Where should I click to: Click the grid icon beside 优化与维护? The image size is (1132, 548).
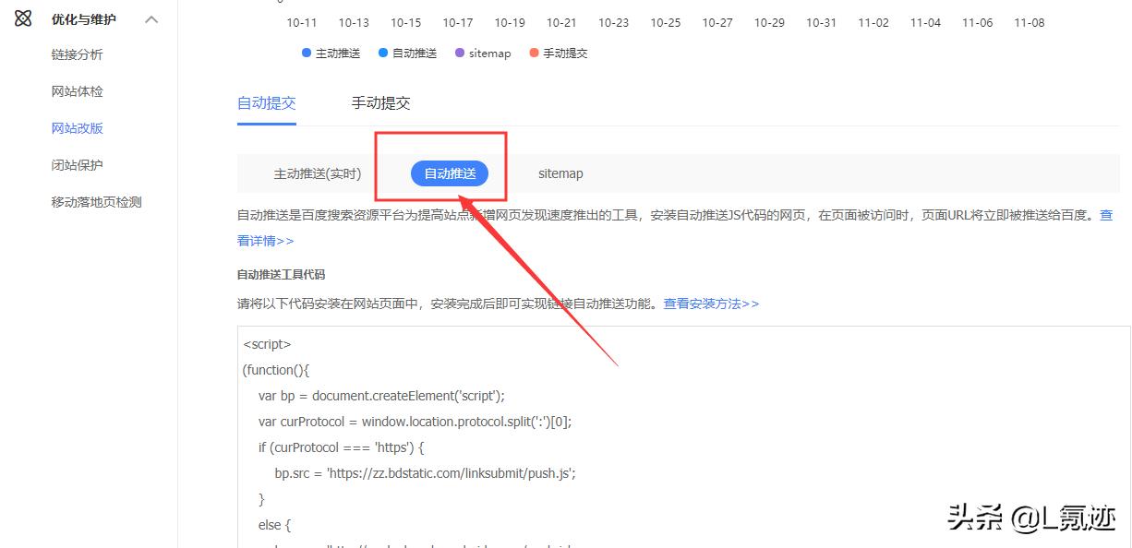pos(23,18)
